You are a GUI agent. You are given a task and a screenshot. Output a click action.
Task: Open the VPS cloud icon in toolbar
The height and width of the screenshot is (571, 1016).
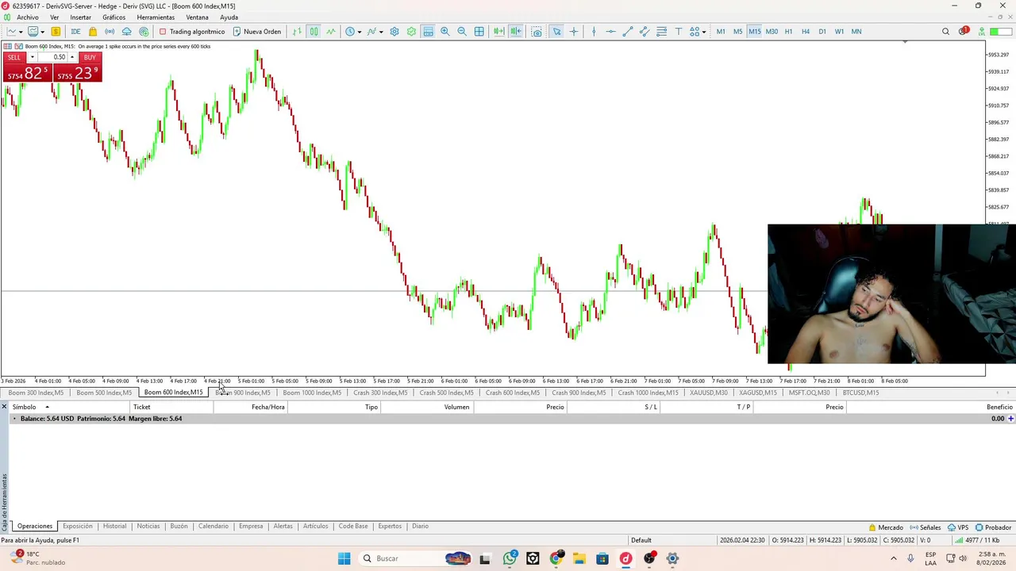pos(126,32)
